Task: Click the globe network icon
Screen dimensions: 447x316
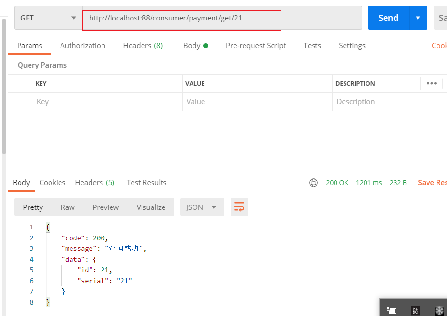Action: coord(314,182)
